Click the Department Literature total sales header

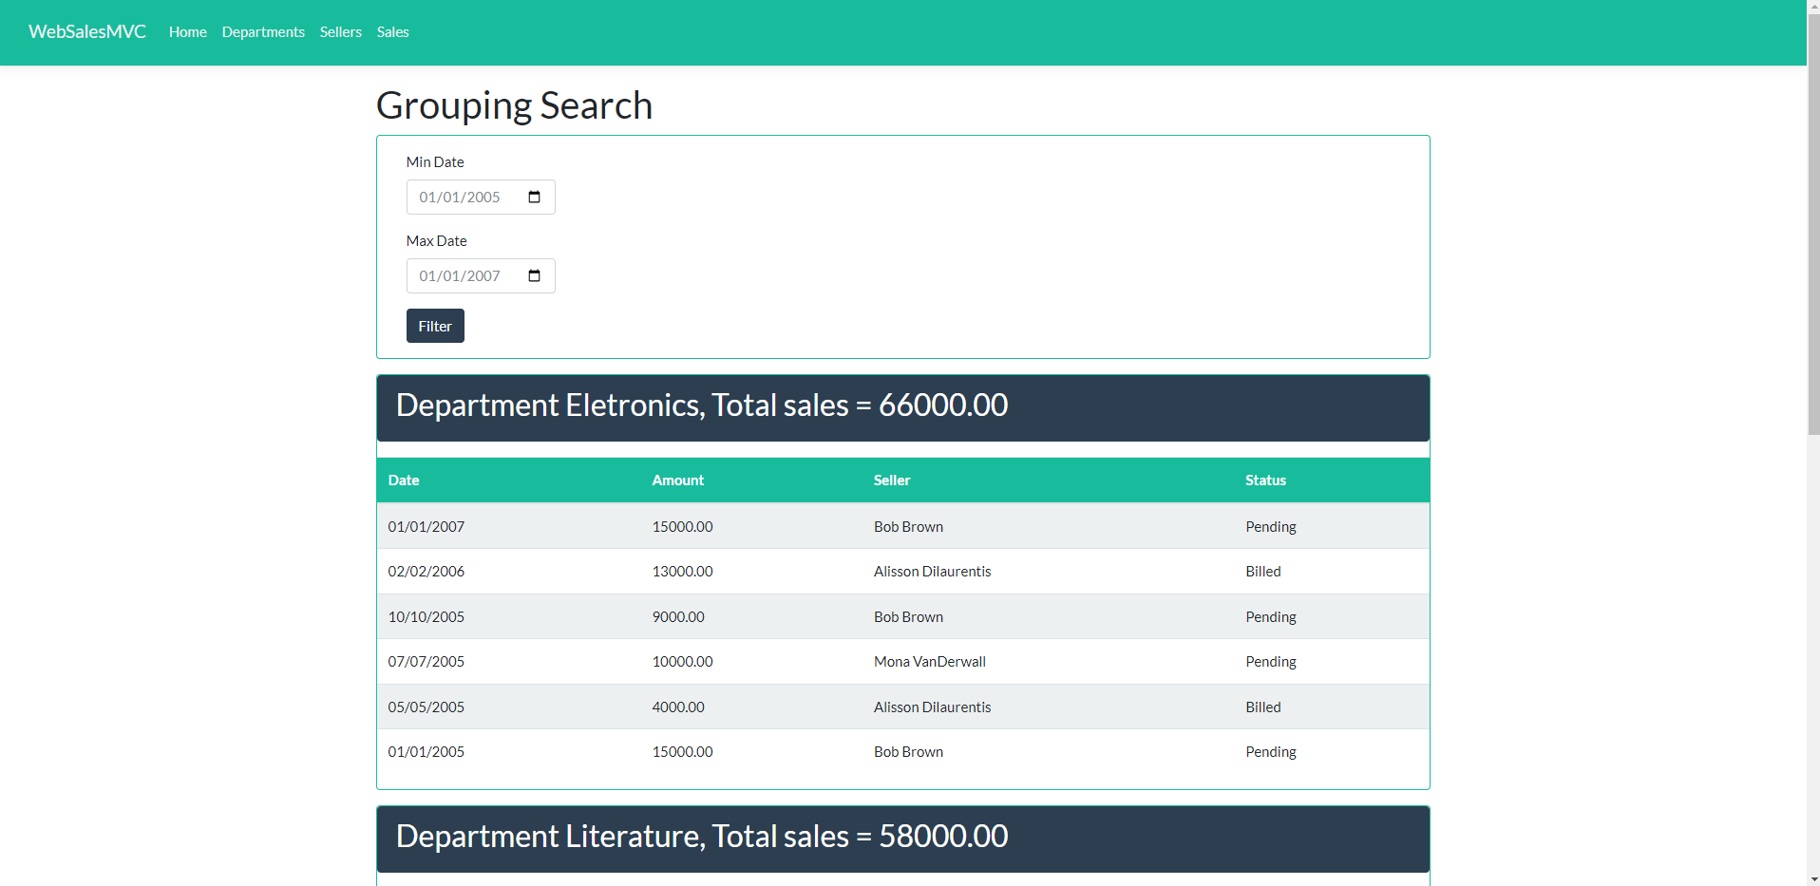pos(701,837)
